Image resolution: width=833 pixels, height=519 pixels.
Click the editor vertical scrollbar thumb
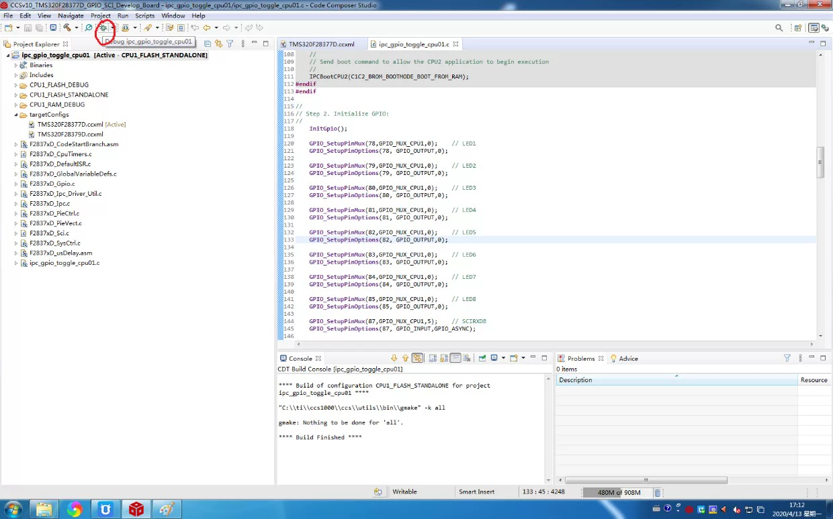pyautogui.click(x=820, y=162)
